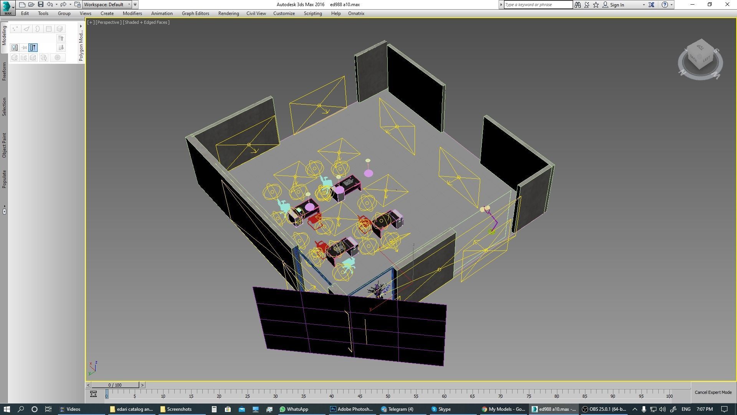Open the [Shaded + Edged Faces] menu
Screen dimensions: 737x415
[x=146, y=22]
